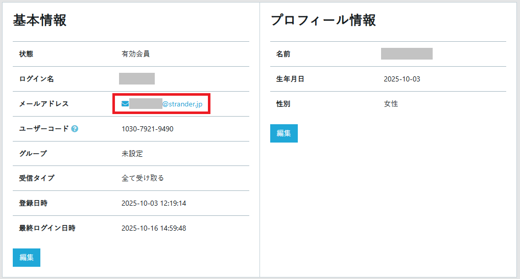Click the メールアドレス row label
The height and width of the screenshot is (279, 520).
point(43,104)
